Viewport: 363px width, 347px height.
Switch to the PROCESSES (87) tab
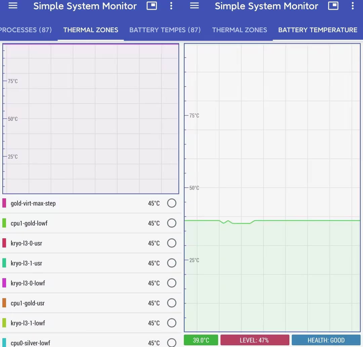[26, 30]
